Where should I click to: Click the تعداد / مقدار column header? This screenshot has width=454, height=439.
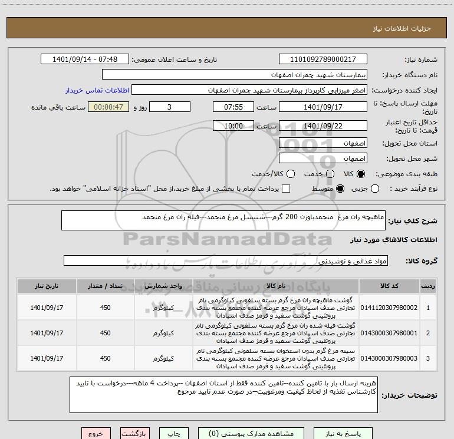pos(105,286)
